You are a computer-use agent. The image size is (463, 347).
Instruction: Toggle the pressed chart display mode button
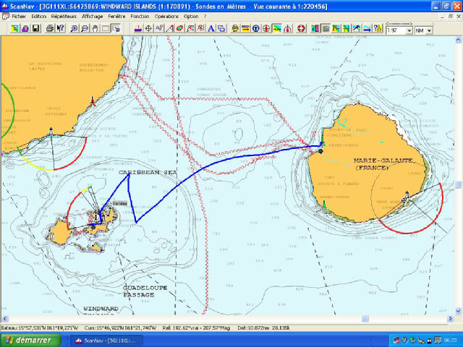pos(326,29)
